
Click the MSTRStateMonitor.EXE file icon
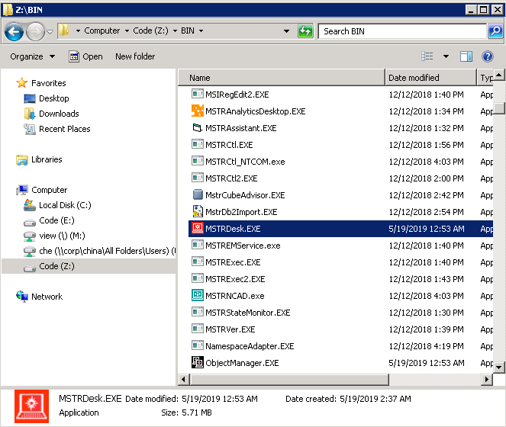[197, 312]
